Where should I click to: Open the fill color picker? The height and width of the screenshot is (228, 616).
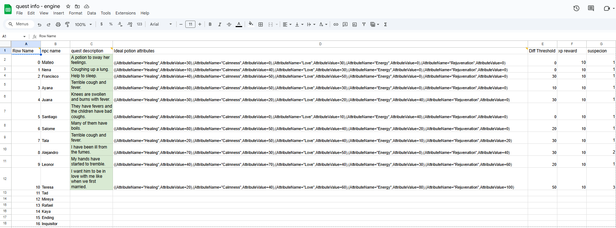(251, 24)
